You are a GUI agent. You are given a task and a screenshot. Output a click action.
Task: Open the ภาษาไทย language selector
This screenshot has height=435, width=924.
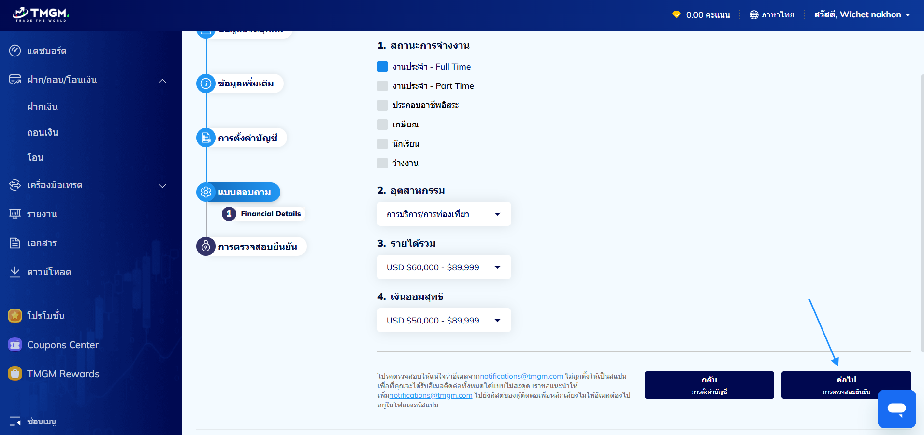click(772, 15)
